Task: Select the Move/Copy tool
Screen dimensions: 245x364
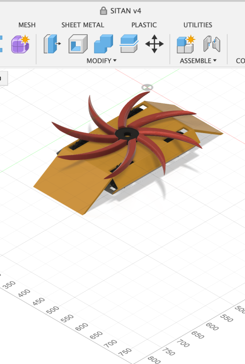Action: 155,44
